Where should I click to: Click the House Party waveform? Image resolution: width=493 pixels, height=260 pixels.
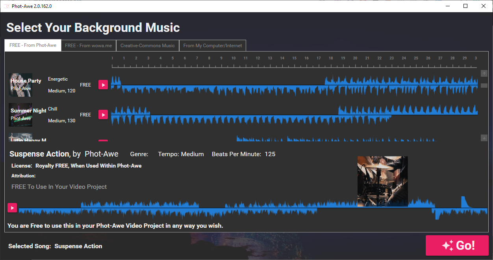coord(294,85)
